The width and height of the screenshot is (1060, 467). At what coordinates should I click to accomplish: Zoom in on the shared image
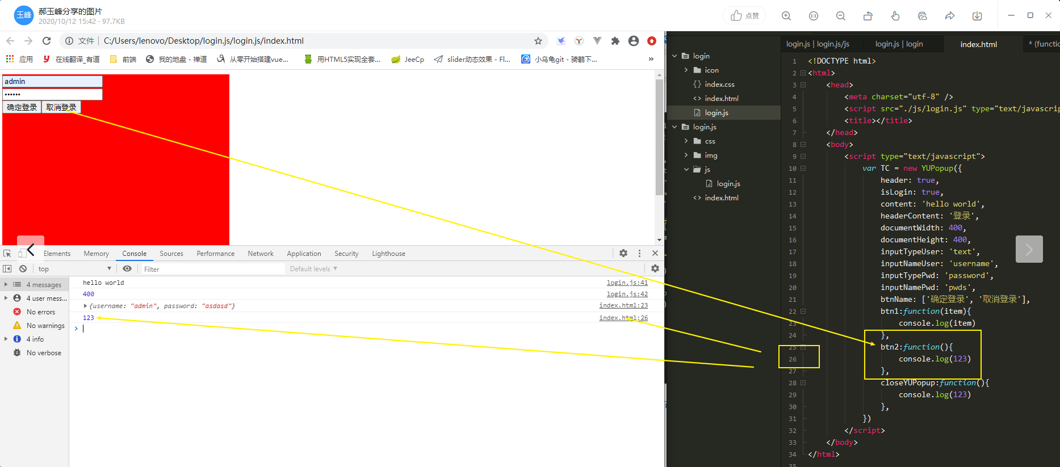pos(786,16)
